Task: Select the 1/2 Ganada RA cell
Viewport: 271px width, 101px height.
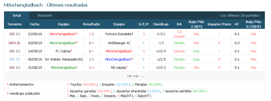Action: click(179, 34)
